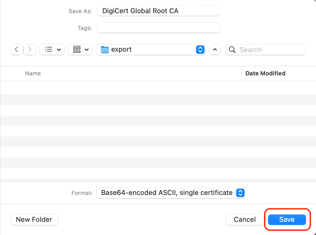
Task: Open the Format dropdown for Base64-encoded ASCII
Action: [x=171, y=193]
